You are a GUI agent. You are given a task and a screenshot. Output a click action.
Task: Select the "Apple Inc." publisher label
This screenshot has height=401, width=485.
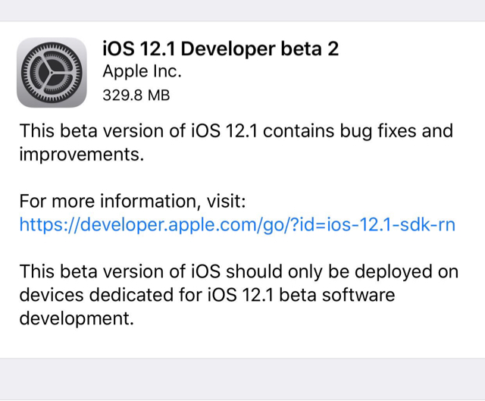pos(142,73)
